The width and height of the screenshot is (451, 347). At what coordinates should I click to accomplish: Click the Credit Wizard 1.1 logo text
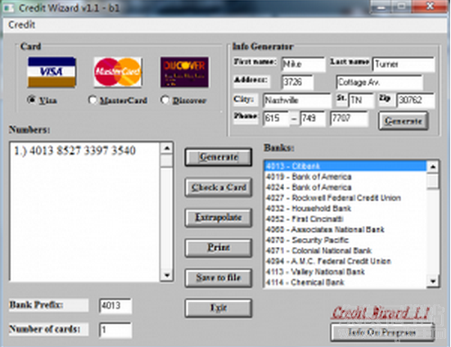(381, 312)
